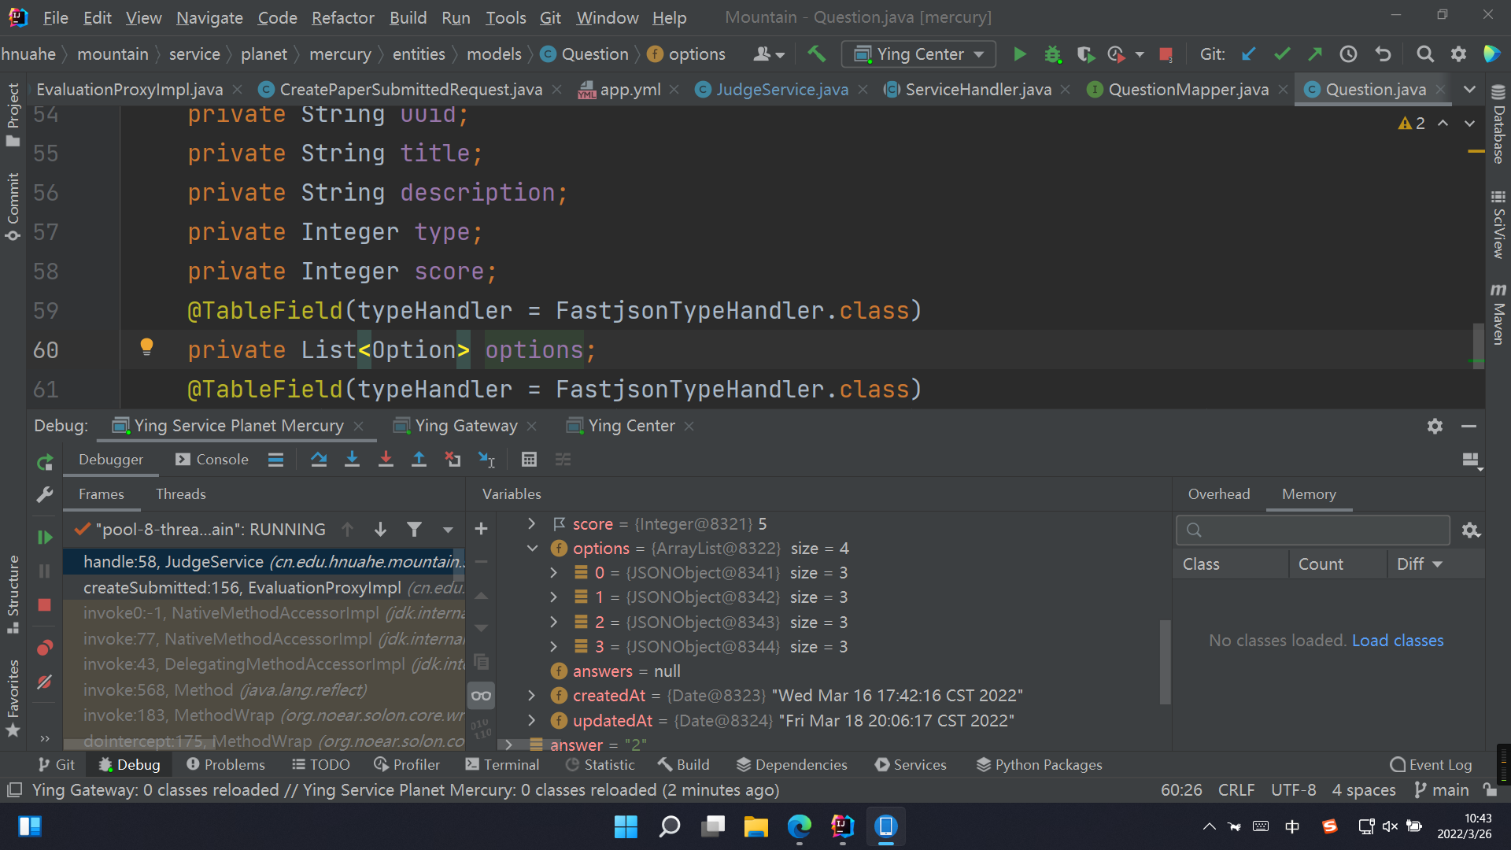This screenshot has height=850, width=1511.
Task: Expand the score variable node
Action: (x=532, y=524)
